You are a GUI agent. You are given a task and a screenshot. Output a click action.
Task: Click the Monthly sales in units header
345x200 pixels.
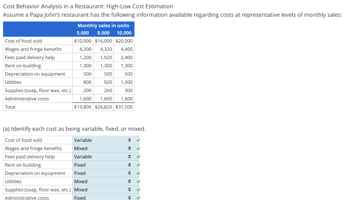coord(103,25)
